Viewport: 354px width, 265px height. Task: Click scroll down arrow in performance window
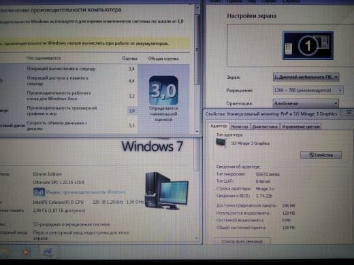[x=197, y=131]
